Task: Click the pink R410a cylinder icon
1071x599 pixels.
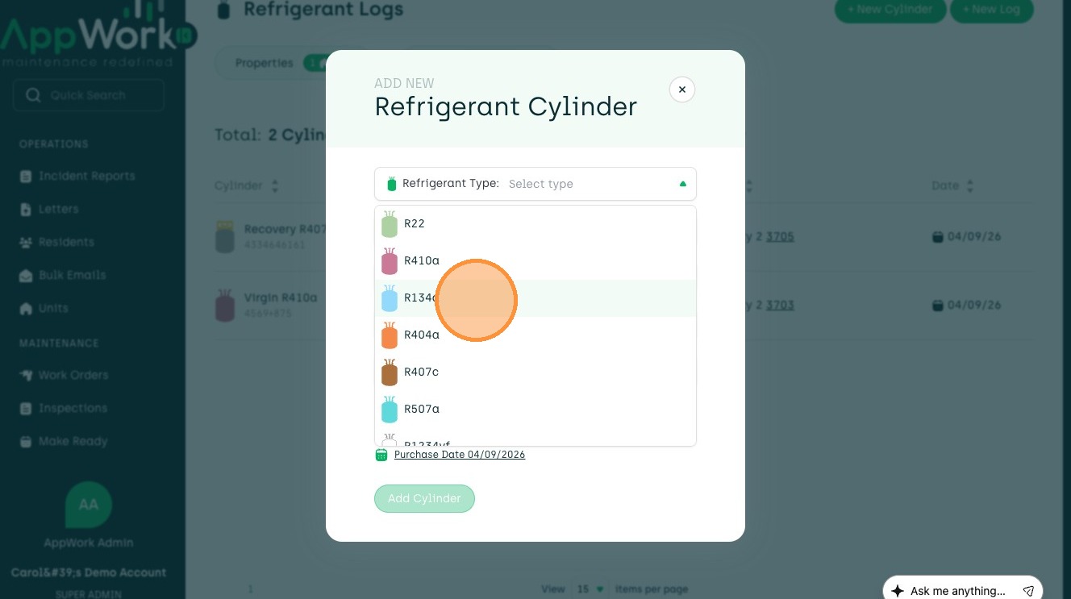Action: 390,261
